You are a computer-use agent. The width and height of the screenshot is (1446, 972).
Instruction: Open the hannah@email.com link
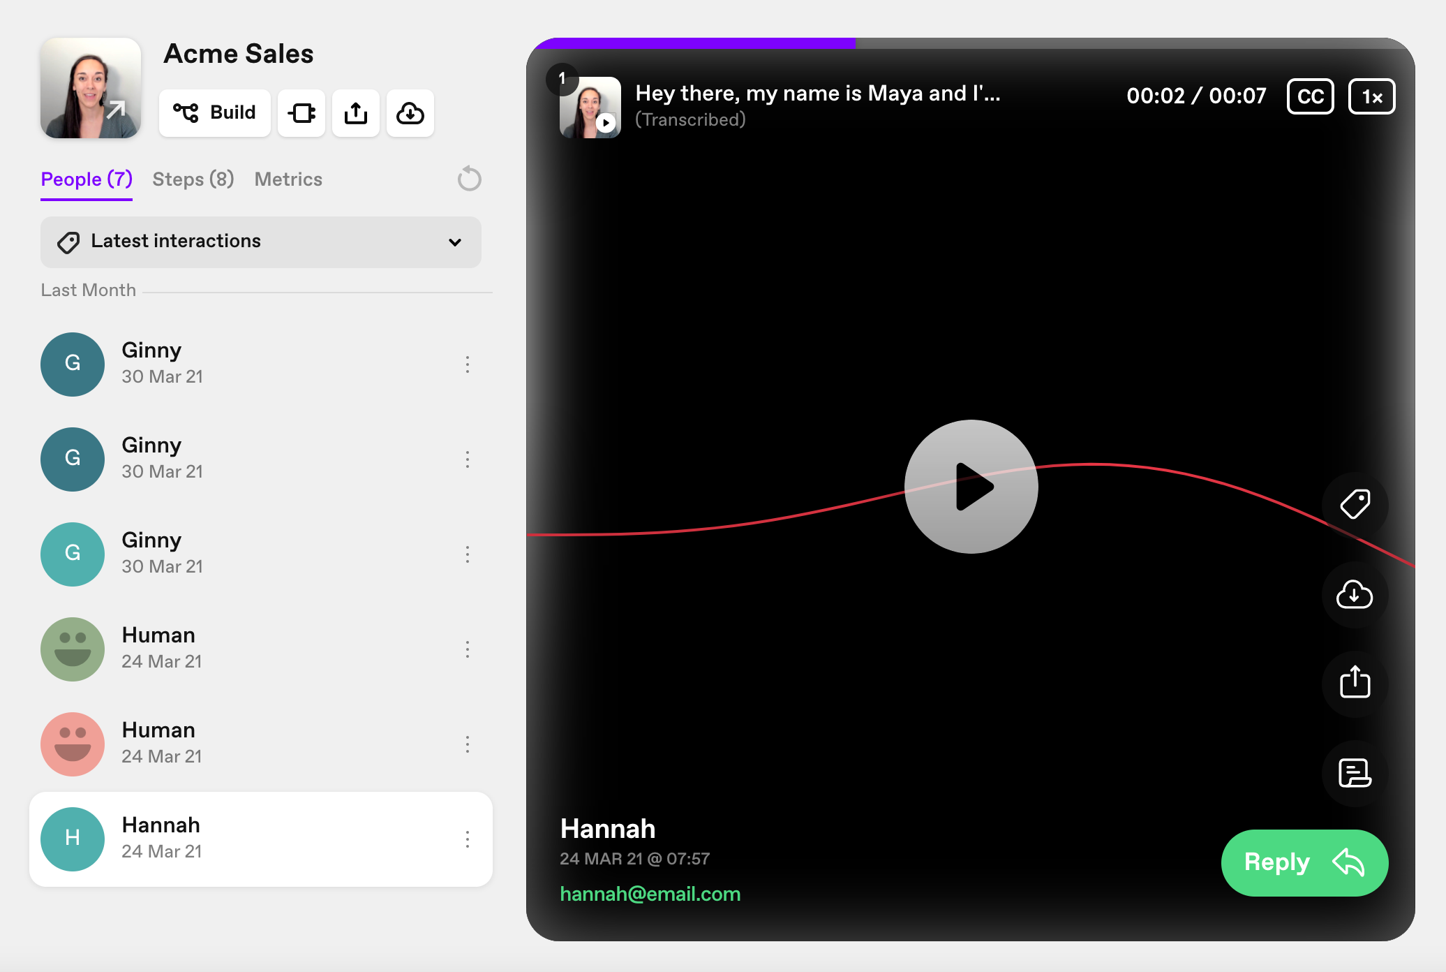click(x=650, y=894)
